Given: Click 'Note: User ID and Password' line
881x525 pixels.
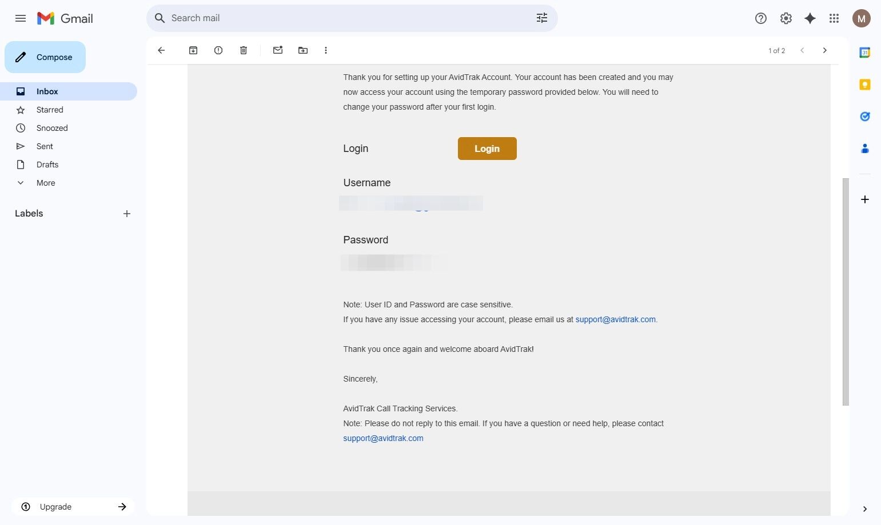Looking at the screenshot, I should (428, 304).
